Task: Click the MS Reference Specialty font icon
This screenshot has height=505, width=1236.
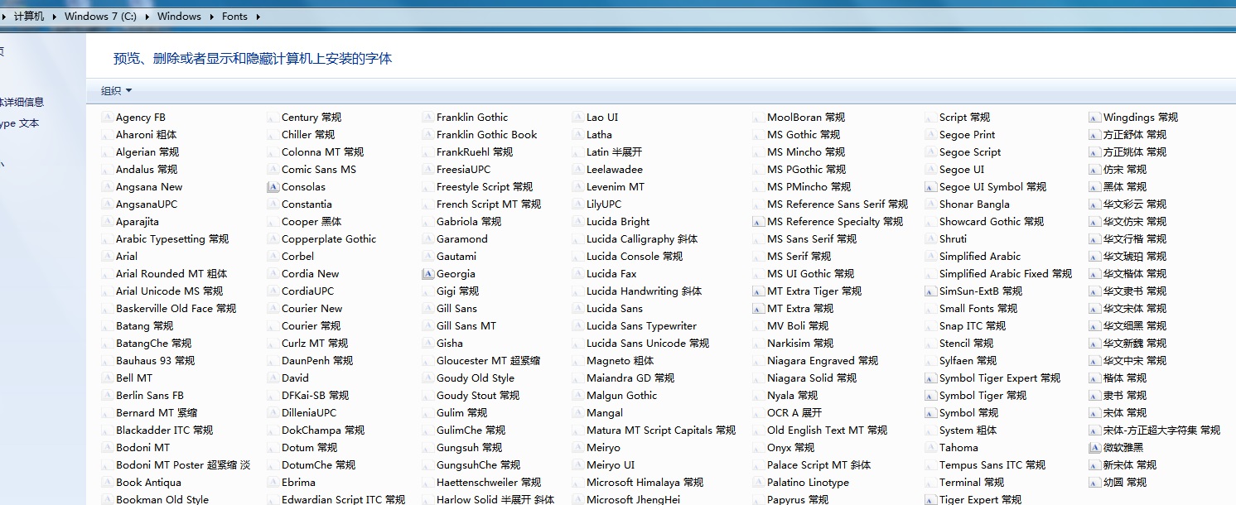Action: pyautogui.click(x=758, y=222)
